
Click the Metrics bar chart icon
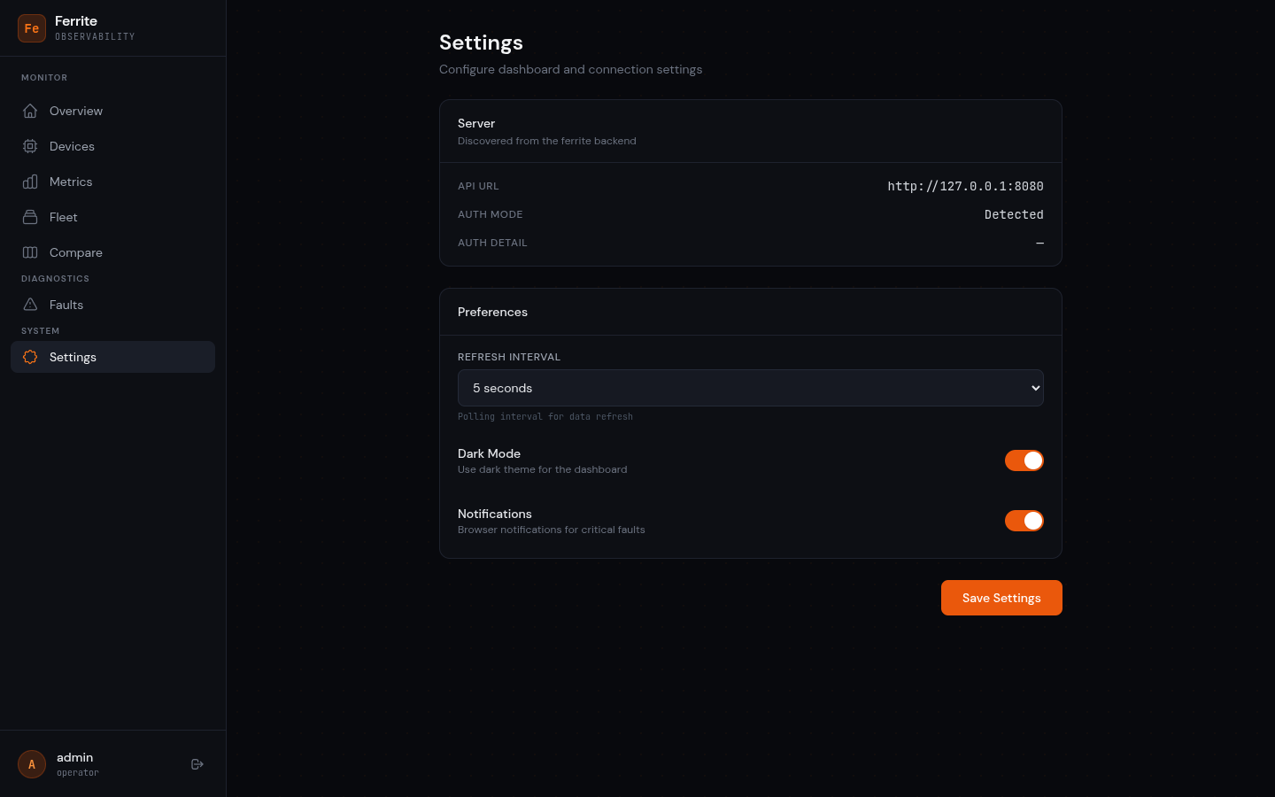pos(30,182)
